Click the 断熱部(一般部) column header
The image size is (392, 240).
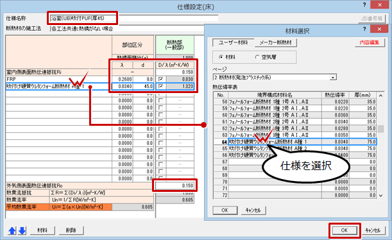pyautogui.click(x=175, y=45)
